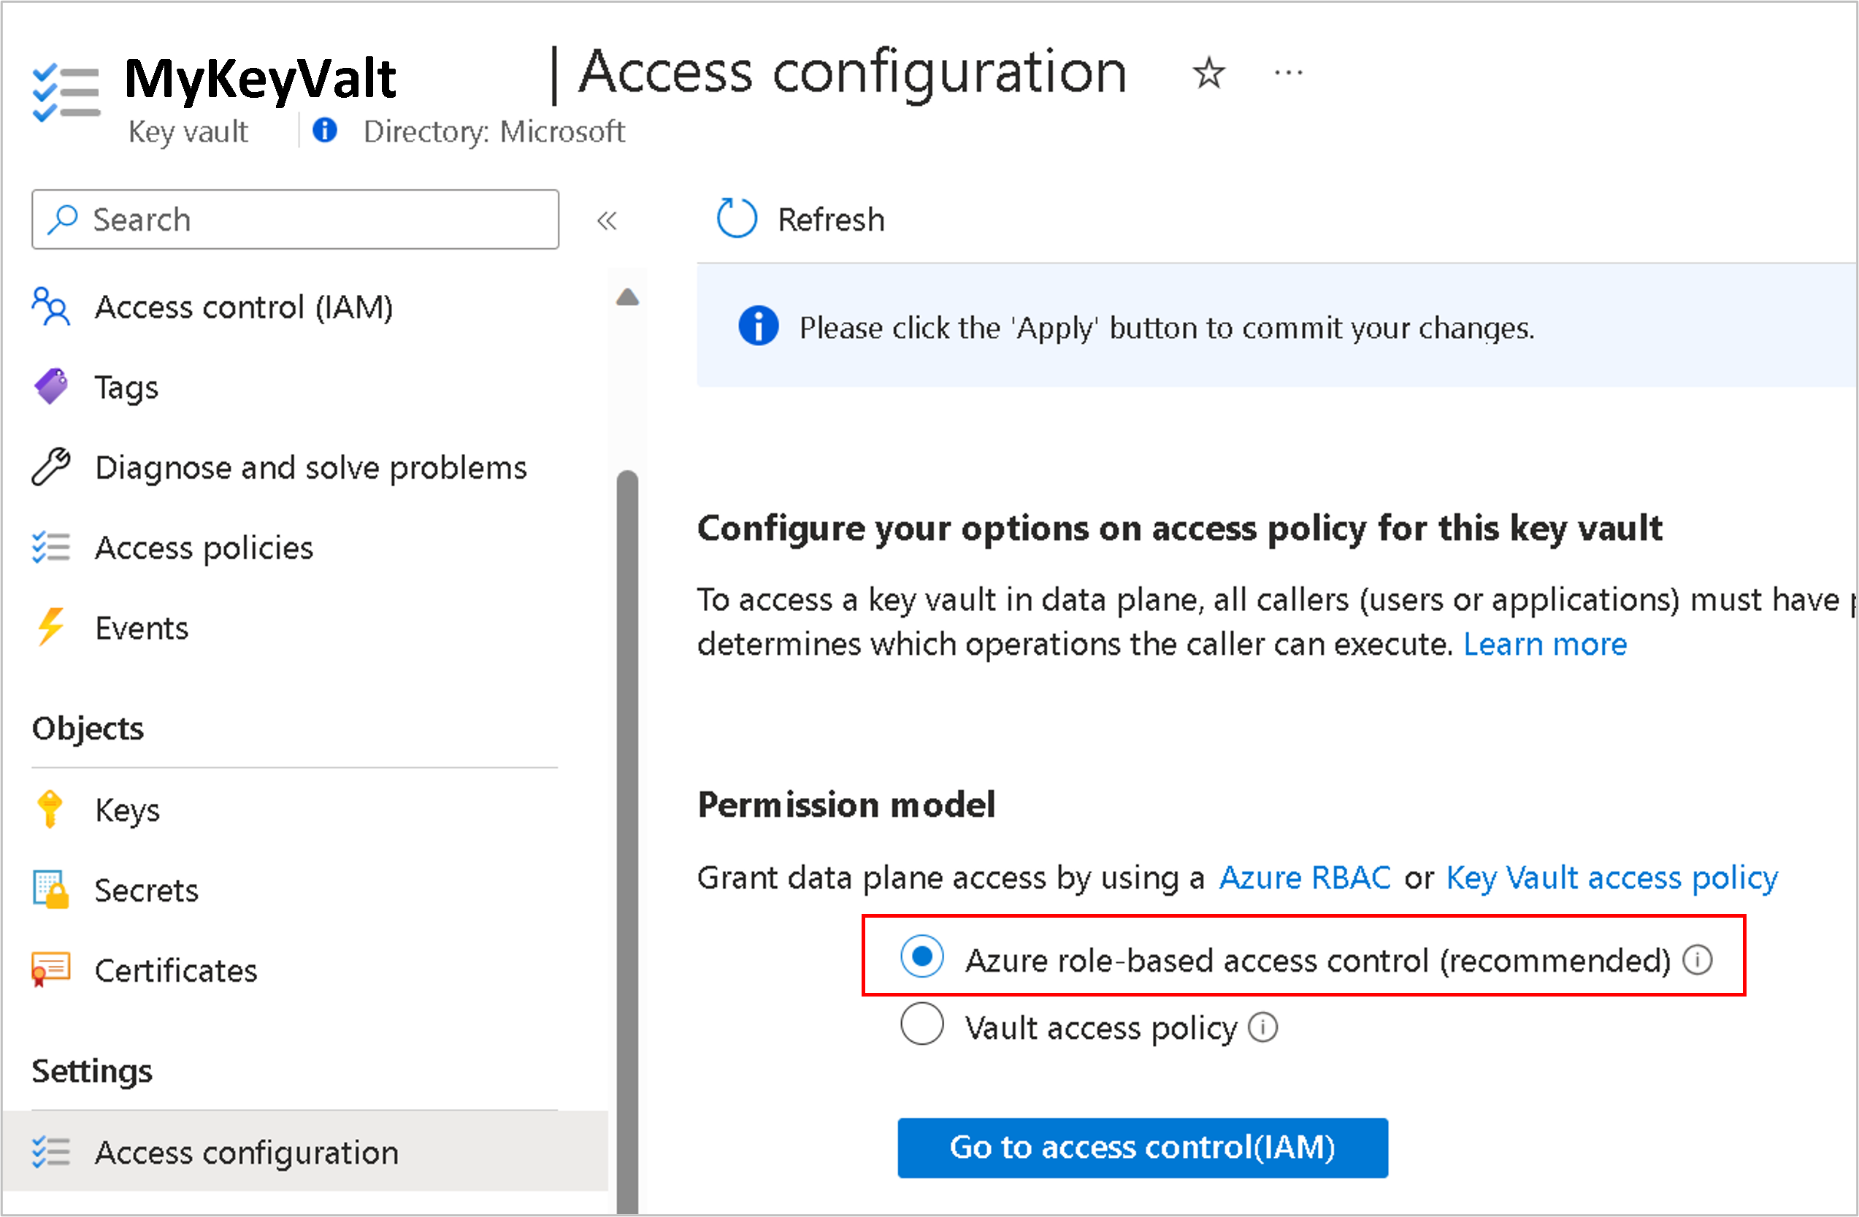Select Azure role-based access control radio button
1859x1217 pixels.
pyautogui.click(x=921, y=957)
